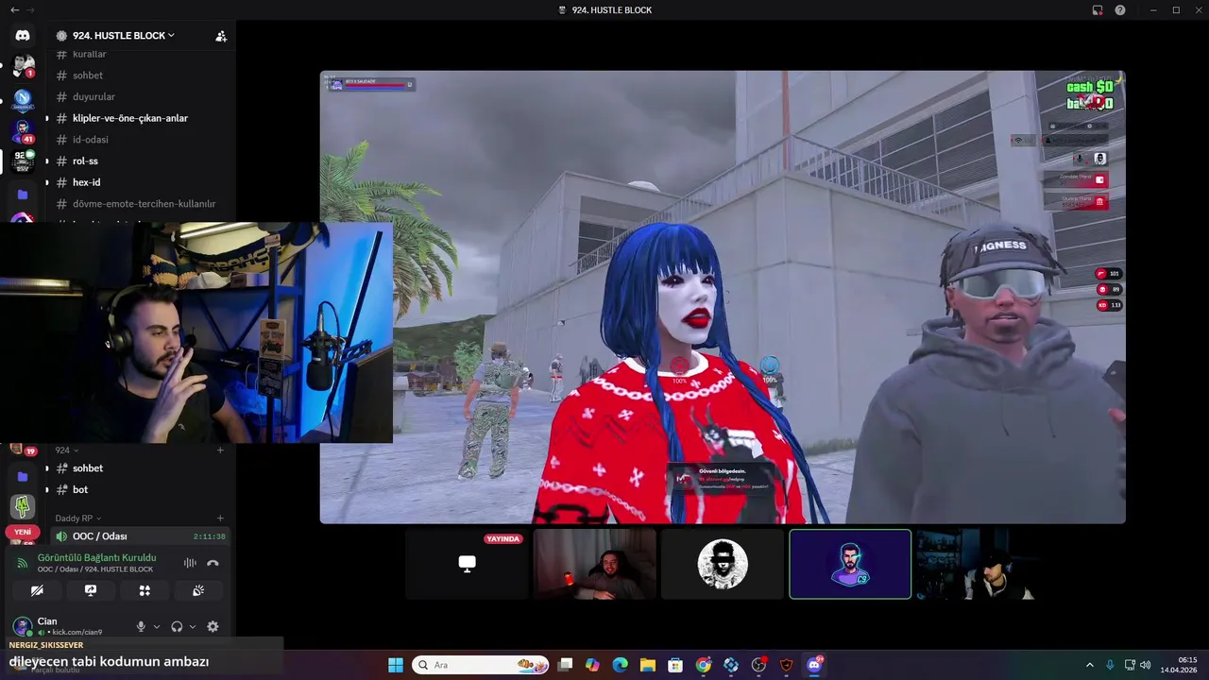This screenshot has width=1209, height=680.
Task: Open File Explorer from taskbar
Action: (x=647, y=665)
